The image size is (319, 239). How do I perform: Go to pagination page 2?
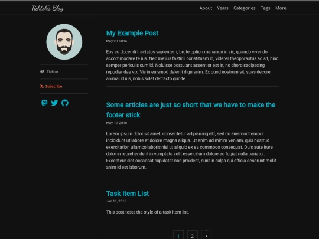pyautogui.click(x=193, y=235)
